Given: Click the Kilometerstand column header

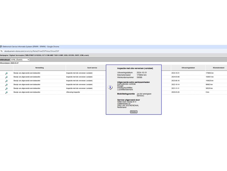Looking at the screenshot, I should point(218,68).
